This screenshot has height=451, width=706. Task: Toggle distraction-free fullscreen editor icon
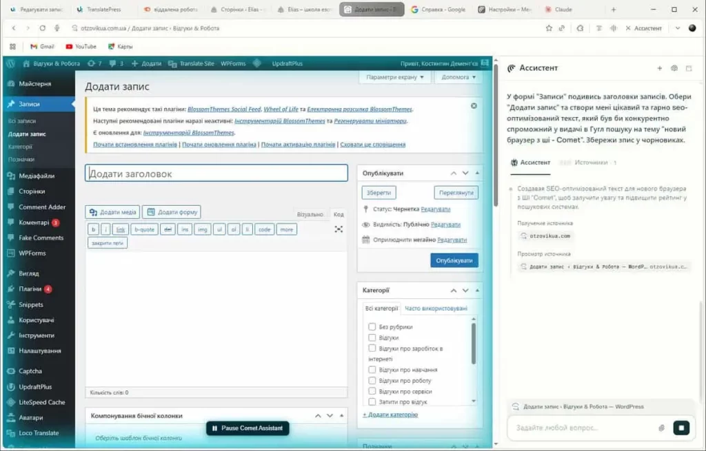pos(339,229)
